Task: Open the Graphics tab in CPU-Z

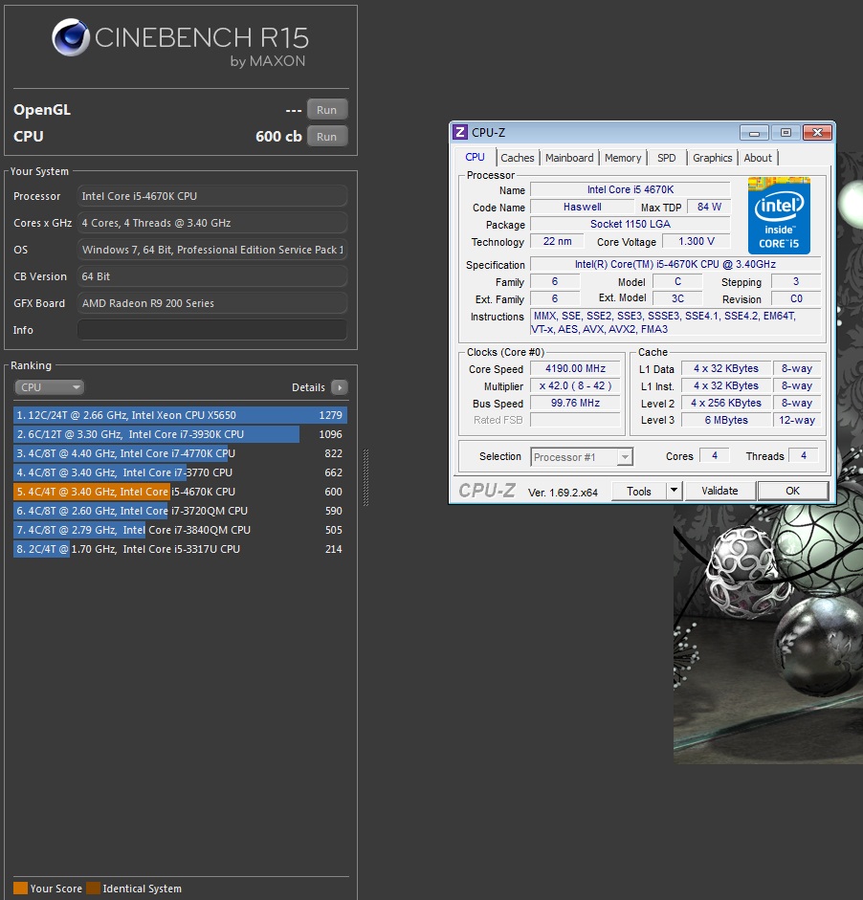Action: pyautogui.click(x=712, y=158)
